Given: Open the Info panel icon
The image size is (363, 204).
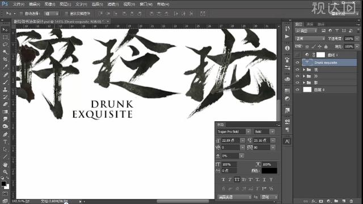Looking at the screenshot, I should pos(288,48).
